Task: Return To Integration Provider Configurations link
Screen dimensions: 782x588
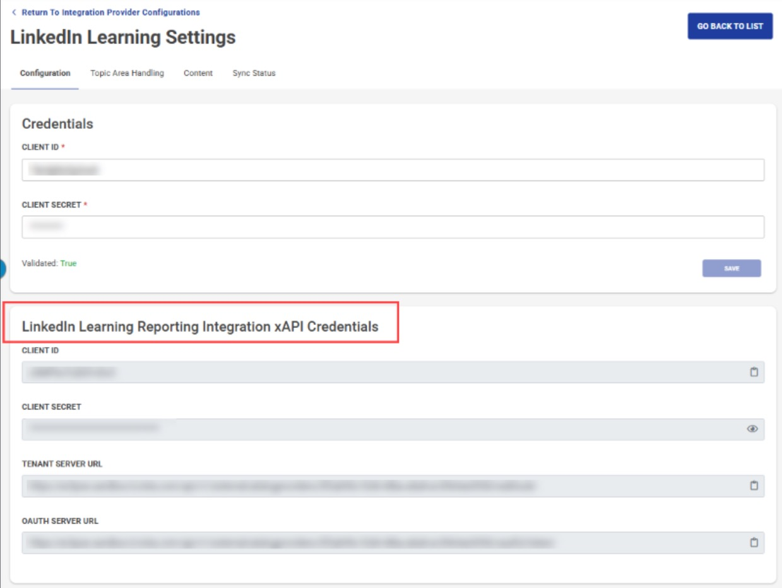Action: tap(106, 12)
